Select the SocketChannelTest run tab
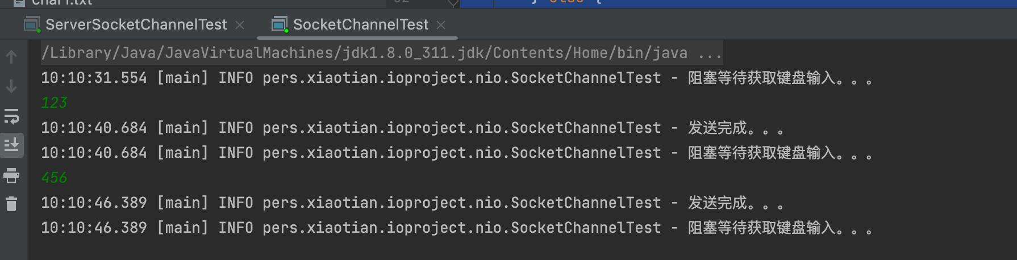Screen dimensions: 1017x260 [360, 24]
